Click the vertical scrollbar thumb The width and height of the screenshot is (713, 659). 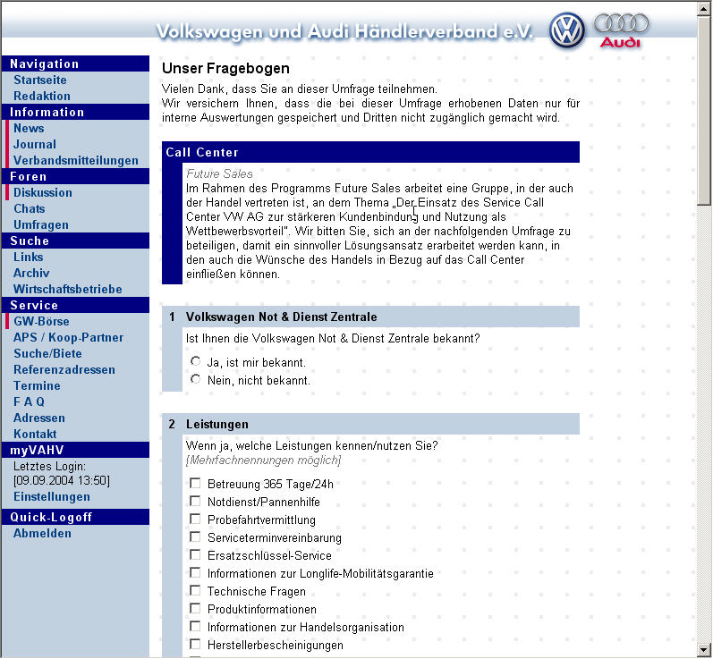pyautogui.click(x=704, y=111)
